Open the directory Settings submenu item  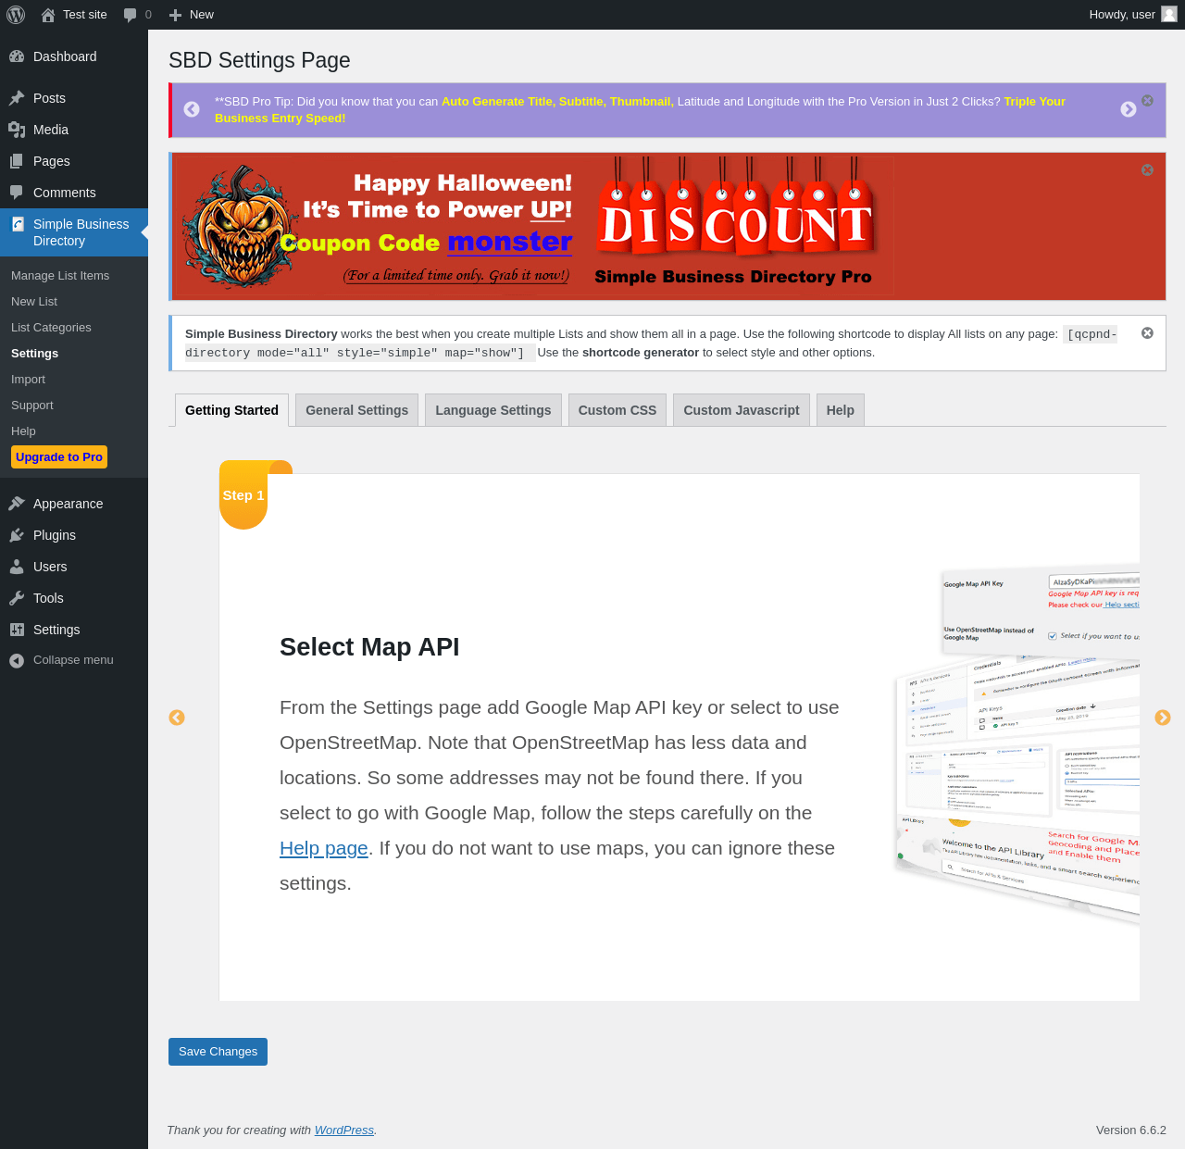click(x=74, y=354)
